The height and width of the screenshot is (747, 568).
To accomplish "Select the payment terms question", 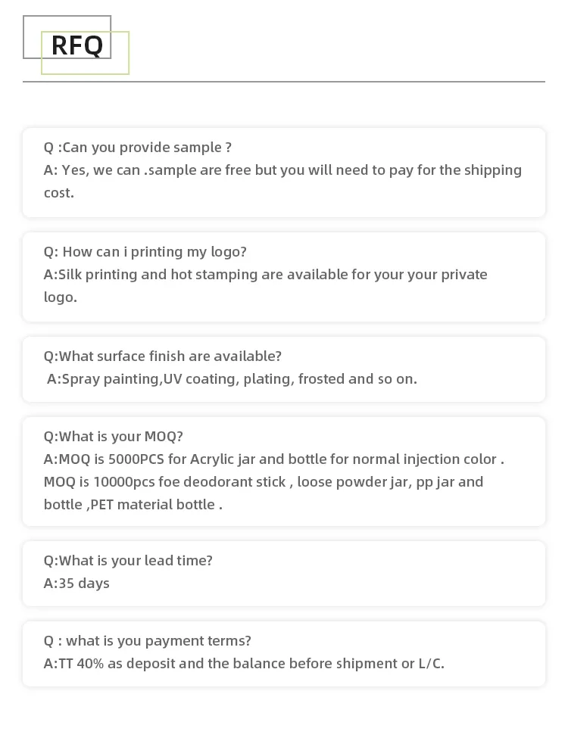I will [x=148, y=641].
